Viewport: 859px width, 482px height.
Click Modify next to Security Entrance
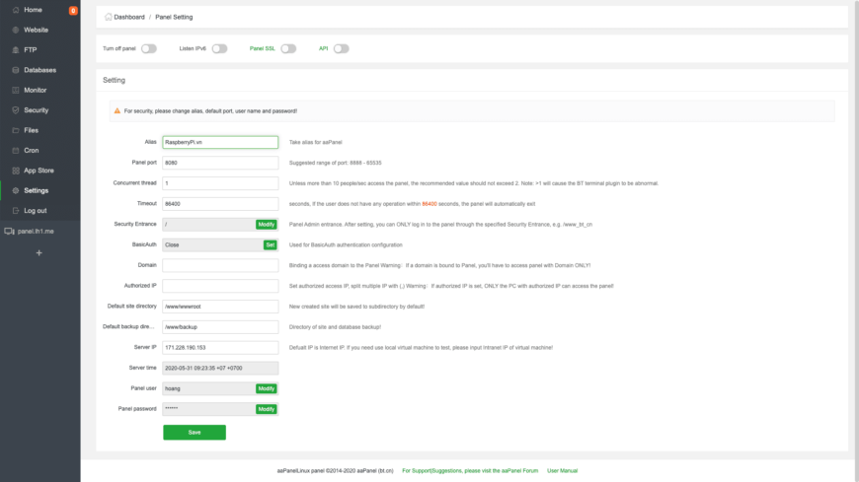pos(267,225)
